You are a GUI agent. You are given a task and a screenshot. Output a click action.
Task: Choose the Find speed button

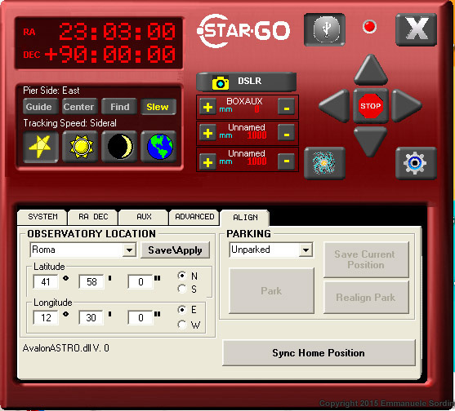pyautogui.click(x=119, y=107)
